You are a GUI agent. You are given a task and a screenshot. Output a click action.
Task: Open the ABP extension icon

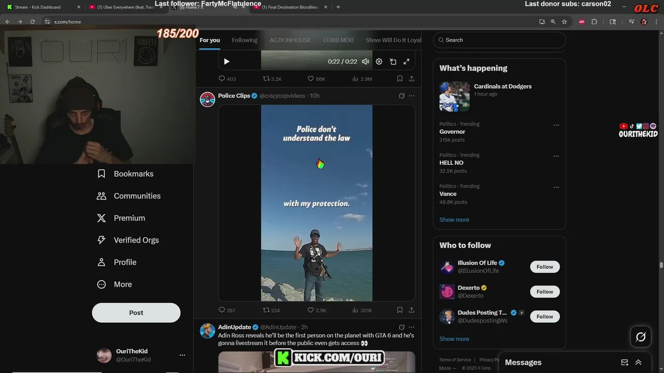582,22
